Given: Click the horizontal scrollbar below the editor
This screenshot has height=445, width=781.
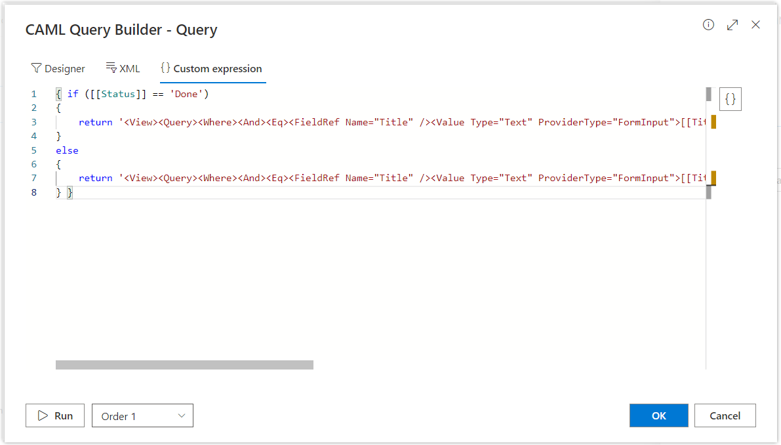Looking at the screenshot, I should pyautogui.click(x=186, y=364).
